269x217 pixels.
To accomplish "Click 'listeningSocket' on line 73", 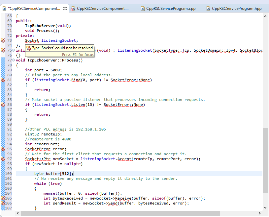I will pos(58,40).
